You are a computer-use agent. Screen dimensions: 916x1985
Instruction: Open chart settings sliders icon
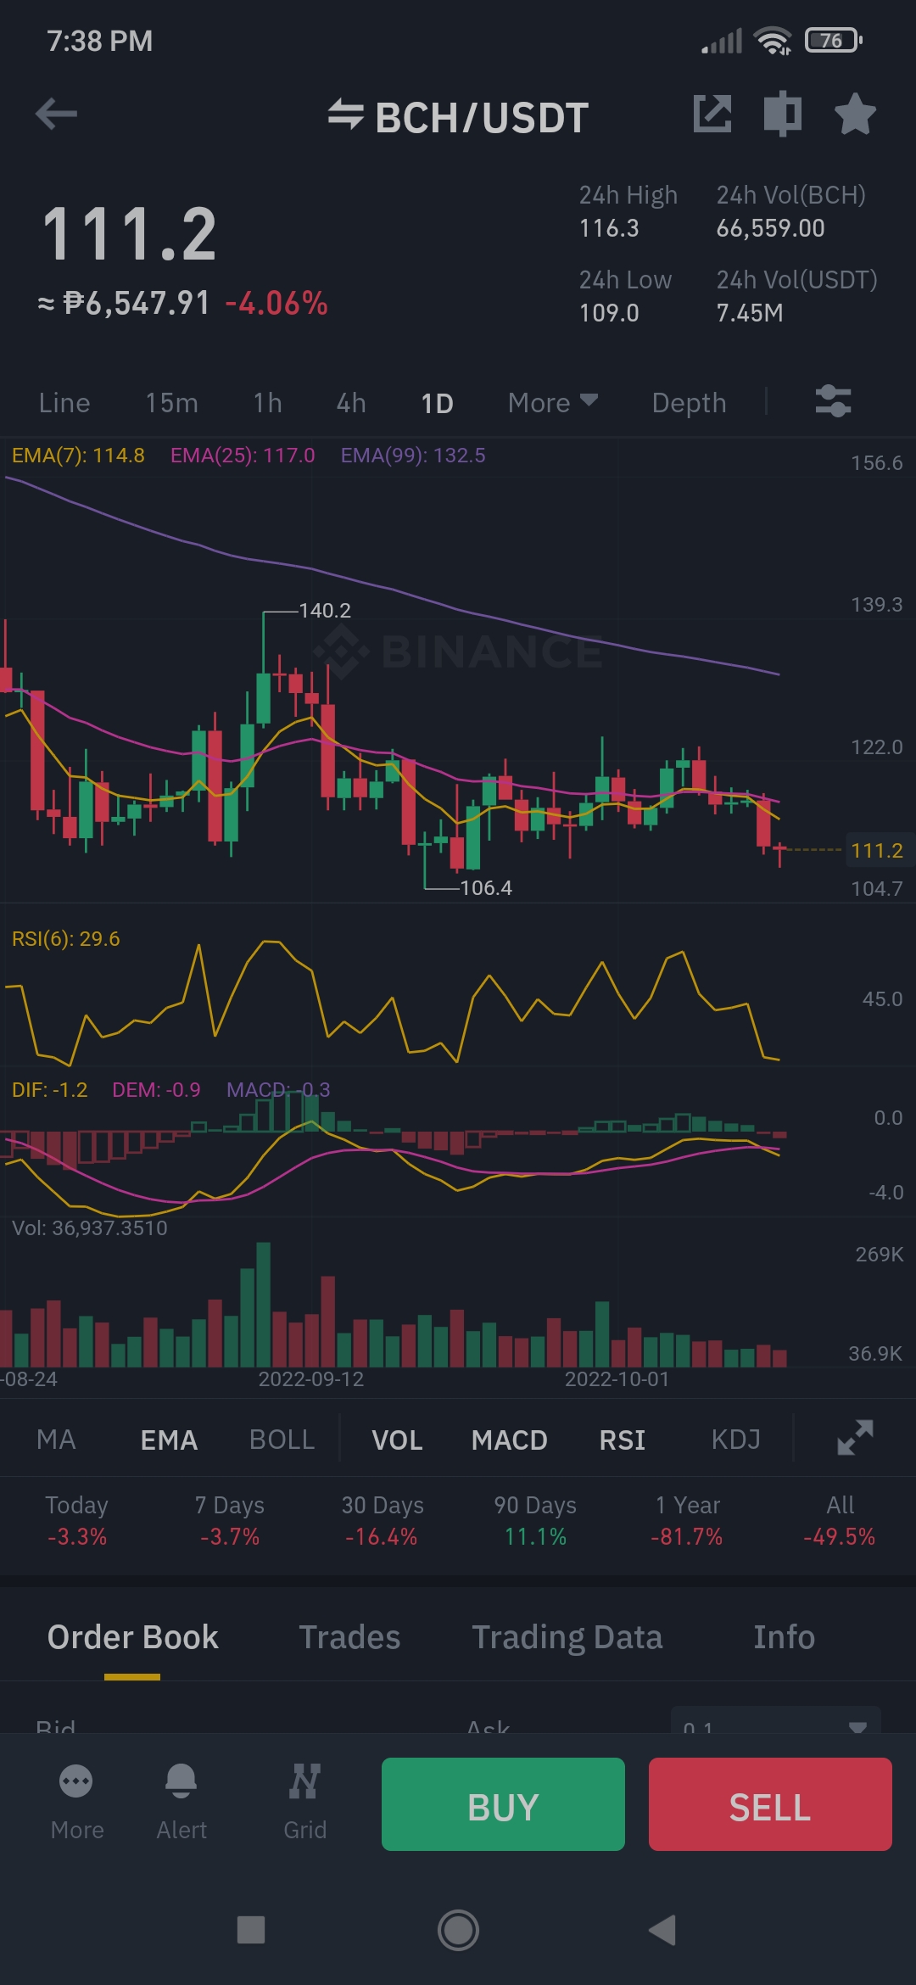point(833,401)
